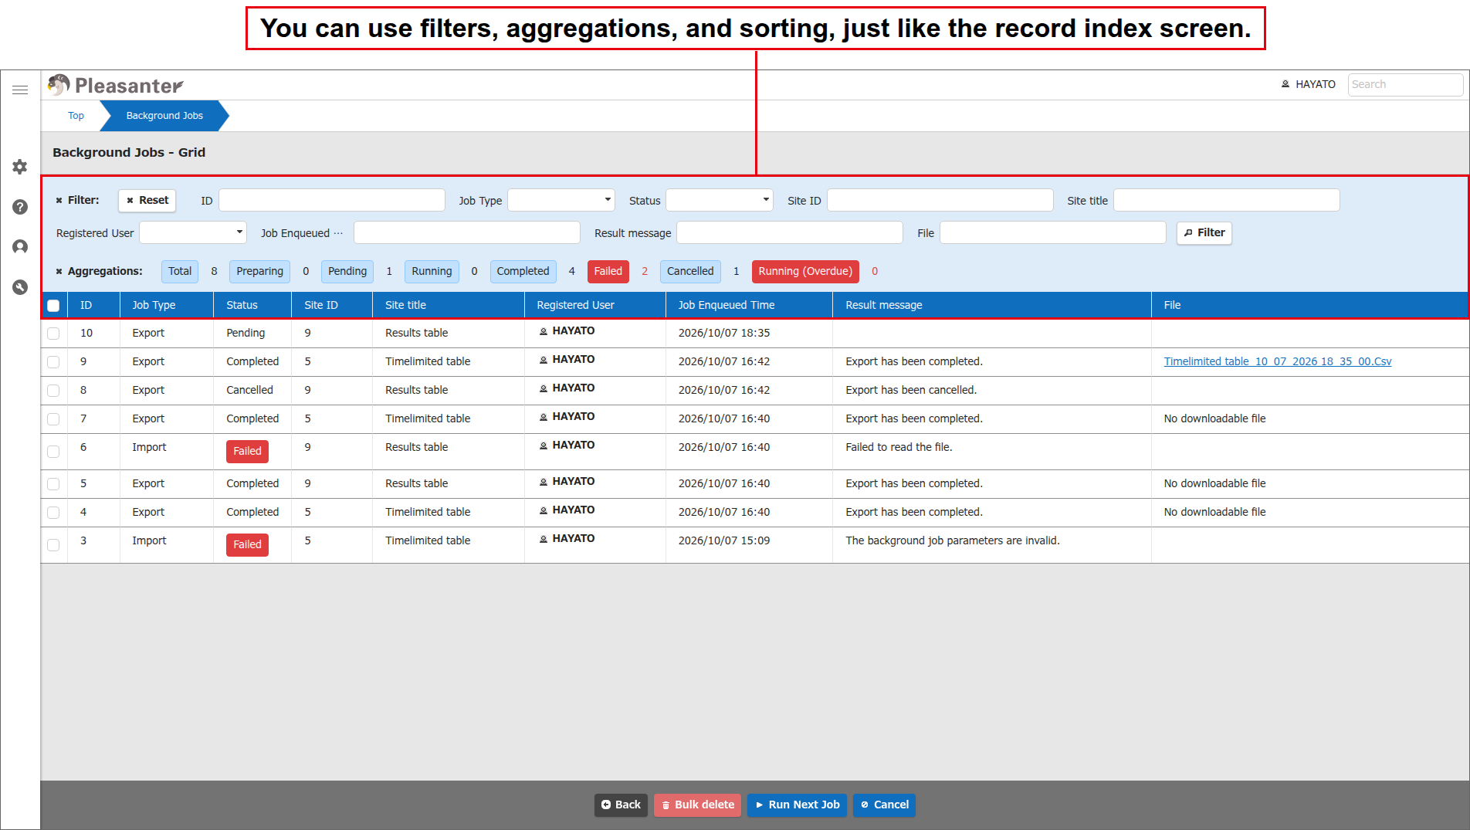This screenshot has height=830, width=1470.
Task: Check the row with ID 10
Action: pyautogui.click(x=53, y=334)
